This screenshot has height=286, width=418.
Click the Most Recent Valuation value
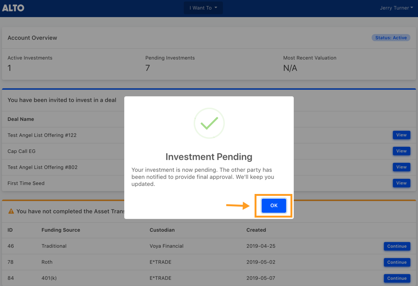point(290,68)
